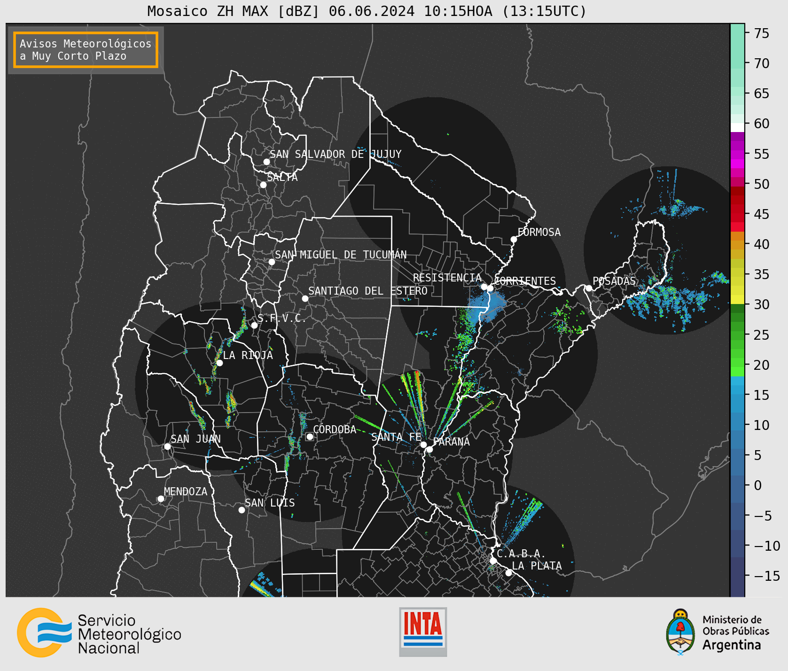This screenshot has height=671, width=788.
Task: Click the blue radar echo patch below Corrientes
Action: 487,306
